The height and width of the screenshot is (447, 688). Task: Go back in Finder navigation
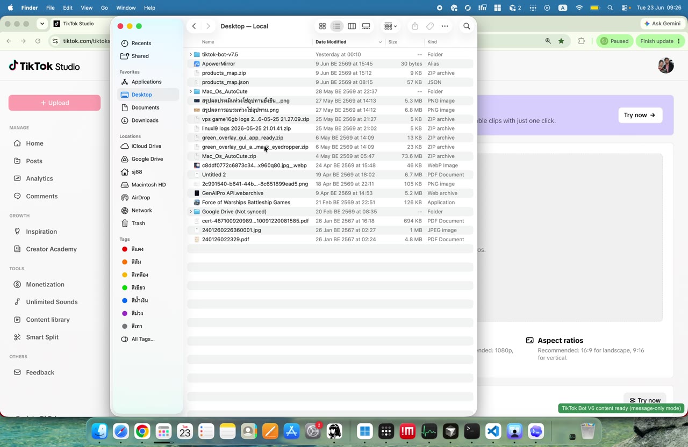(194, 26)
